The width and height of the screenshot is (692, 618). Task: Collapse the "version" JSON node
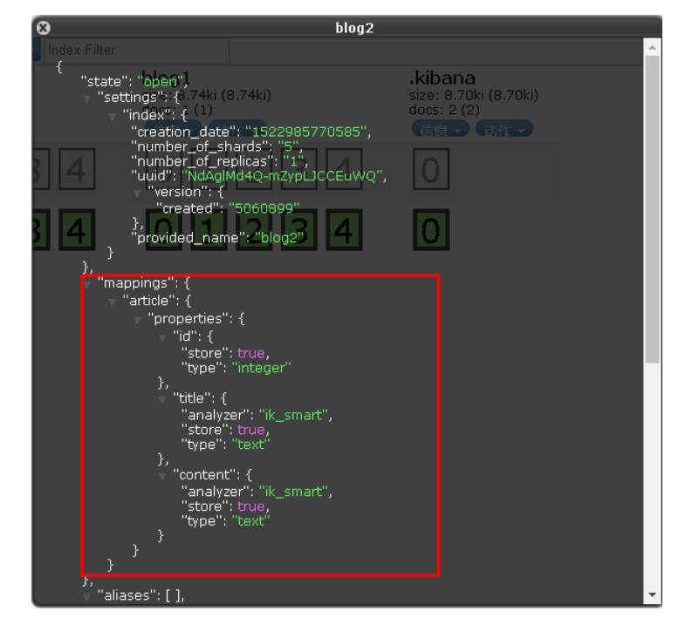pyautogui.click(x=137, y=194)
